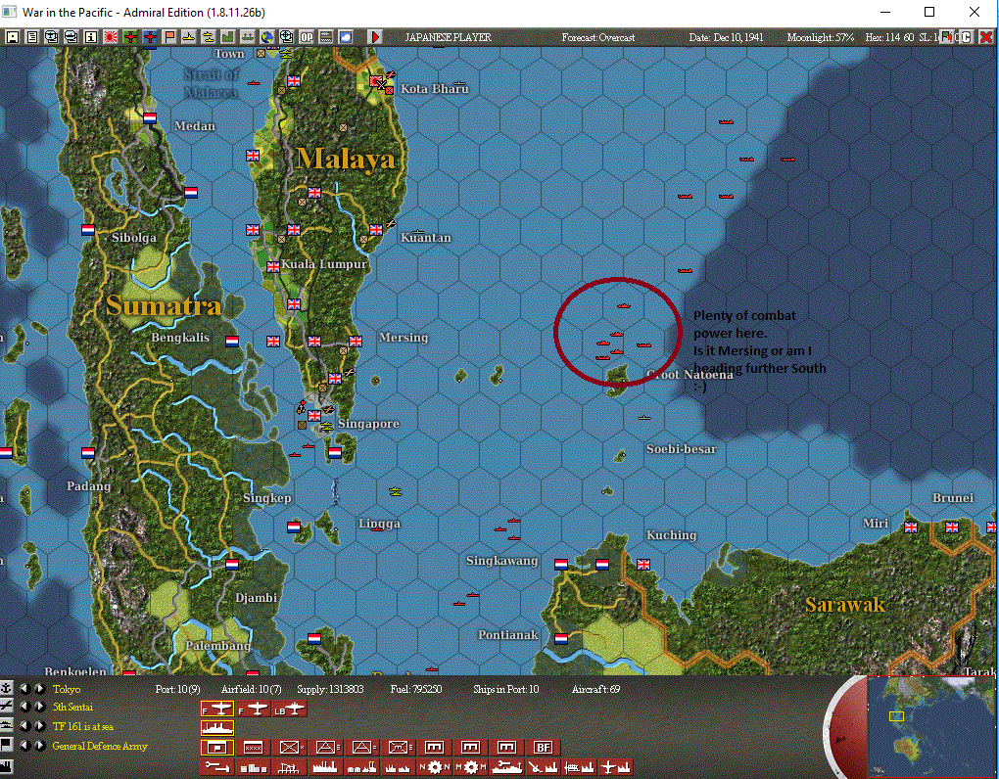999x779 pixels.
Task: Click the orange flag toolbar icon
Action: tap(169, 37)
